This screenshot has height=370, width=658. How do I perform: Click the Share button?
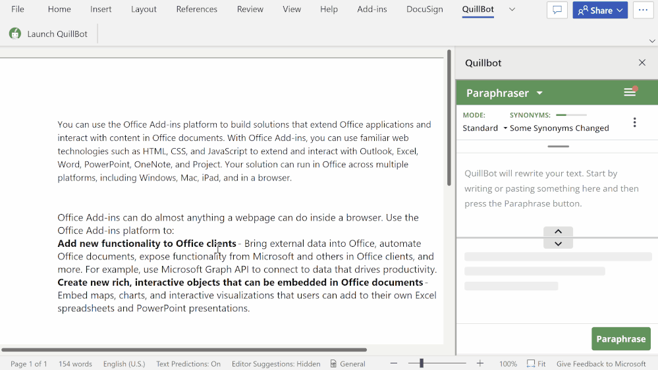pyautogui.click(x=600, y=10)
